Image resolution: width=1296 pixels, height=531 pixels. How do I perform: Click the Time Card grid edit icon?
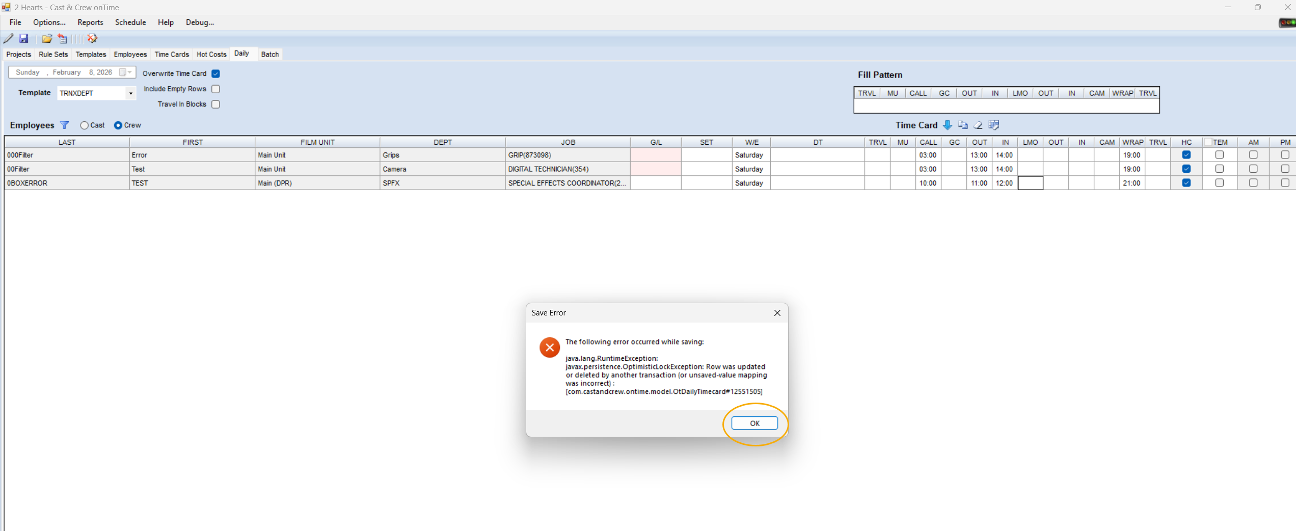pos(993,125)
